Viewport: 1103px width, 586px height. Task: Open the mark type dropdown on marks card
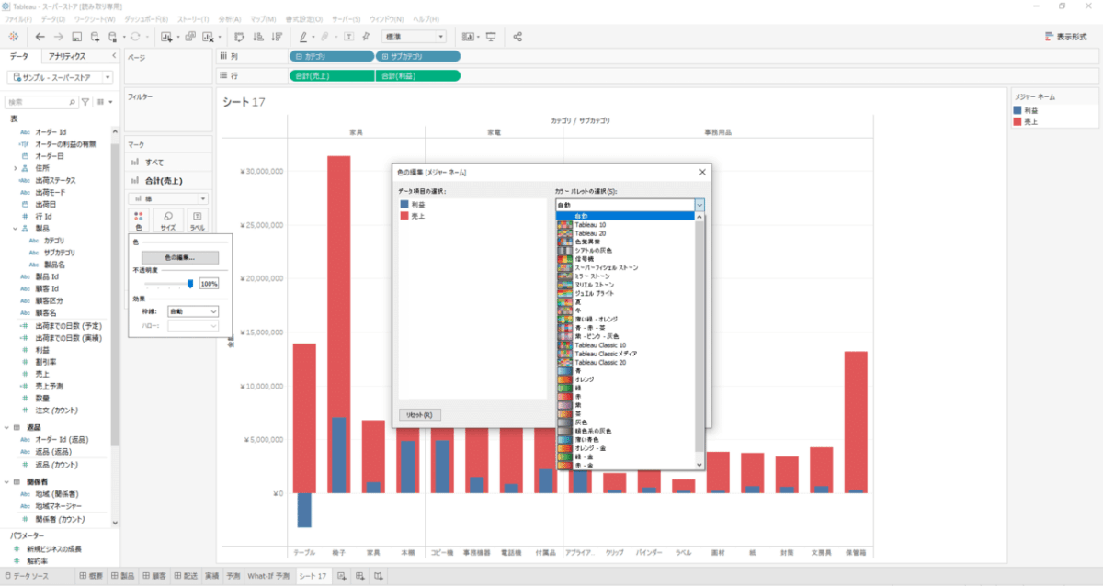(168, 198)
